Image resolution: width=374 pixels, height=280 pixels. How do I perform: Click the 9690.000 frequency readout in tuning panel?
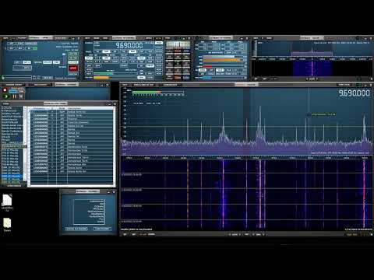point(129,46)
